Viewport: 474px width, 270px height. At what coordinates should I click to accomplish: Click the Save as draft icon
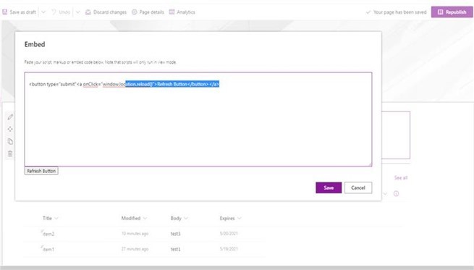pos(4,12)
